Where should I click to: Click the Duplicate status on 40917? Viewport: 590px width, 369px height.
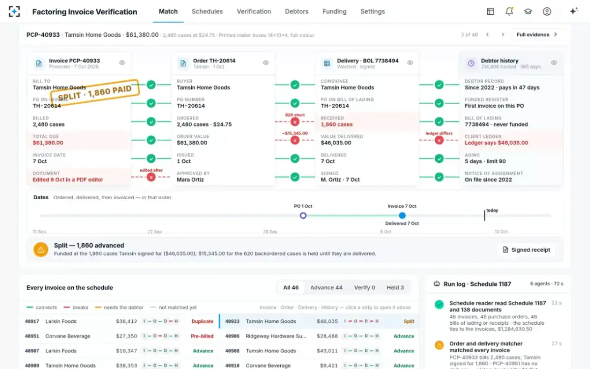tap(202, 321)
